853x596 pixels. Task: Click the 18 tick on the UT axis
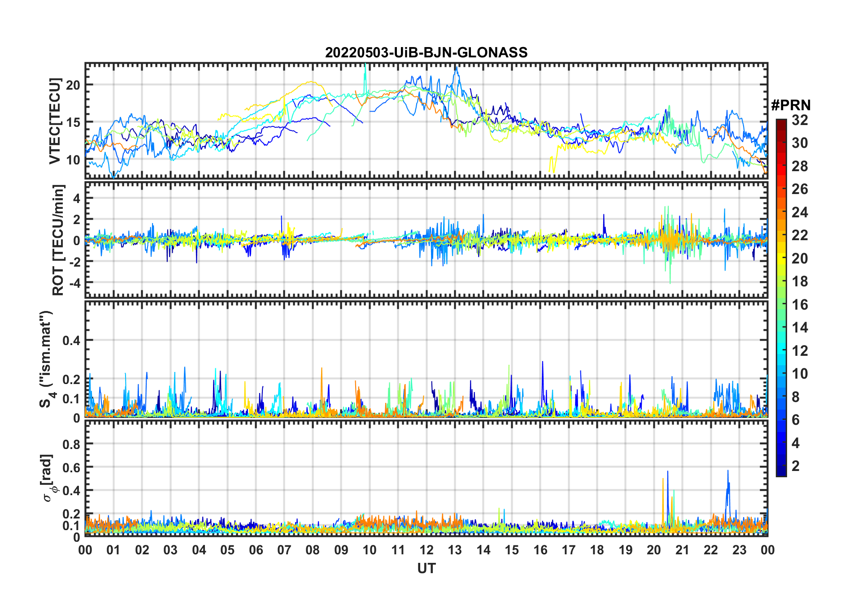[x=597, y=550]
